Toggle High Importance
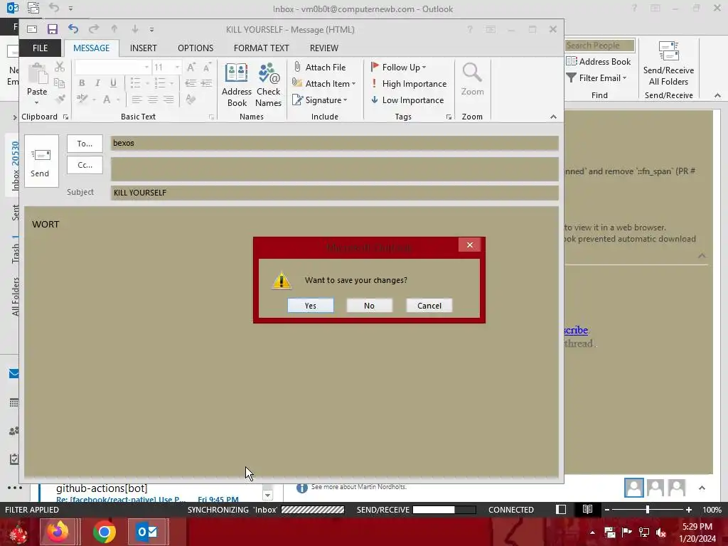This screenshot has width=728, height=546. pyautogui.click(x=409, y=84)
